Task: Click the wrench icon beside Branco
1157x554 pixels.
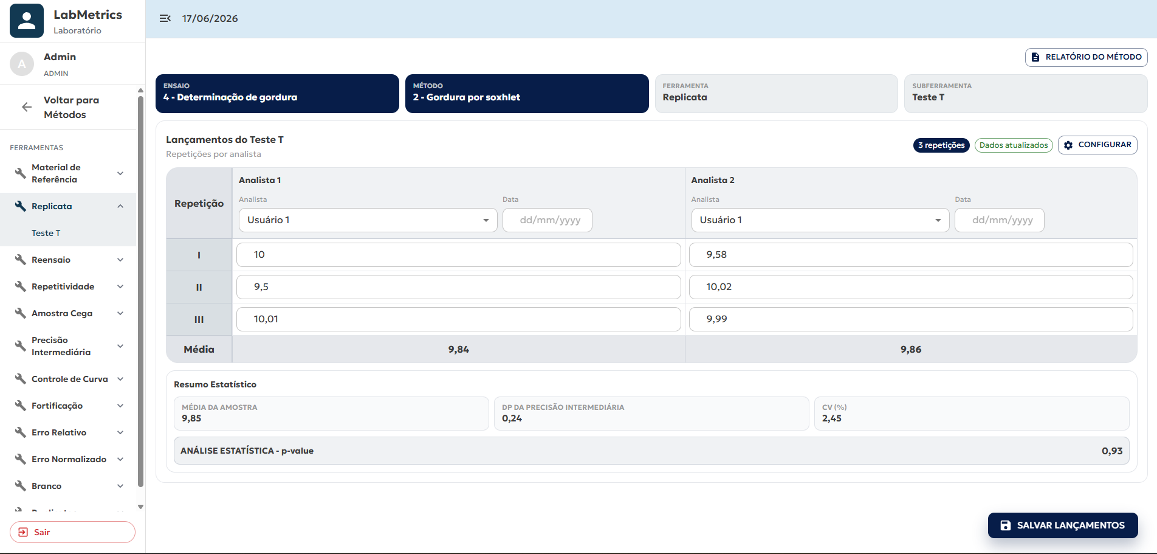Action: [x=21, y=486]
